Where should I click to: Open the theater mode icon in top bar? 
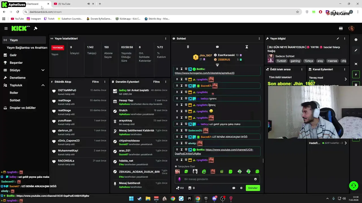pyautogui.click(x=341, y=28)
